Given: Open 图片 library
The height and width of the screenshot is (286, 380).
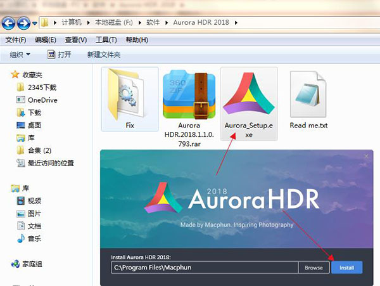Looking at the screenshot, I should pyautogui.click(x=28, y=214).
